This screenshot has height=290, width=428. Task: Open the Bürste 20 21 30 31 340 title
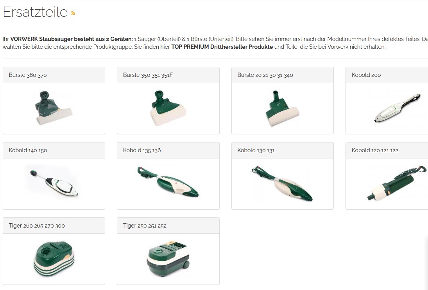pos(265,75)
